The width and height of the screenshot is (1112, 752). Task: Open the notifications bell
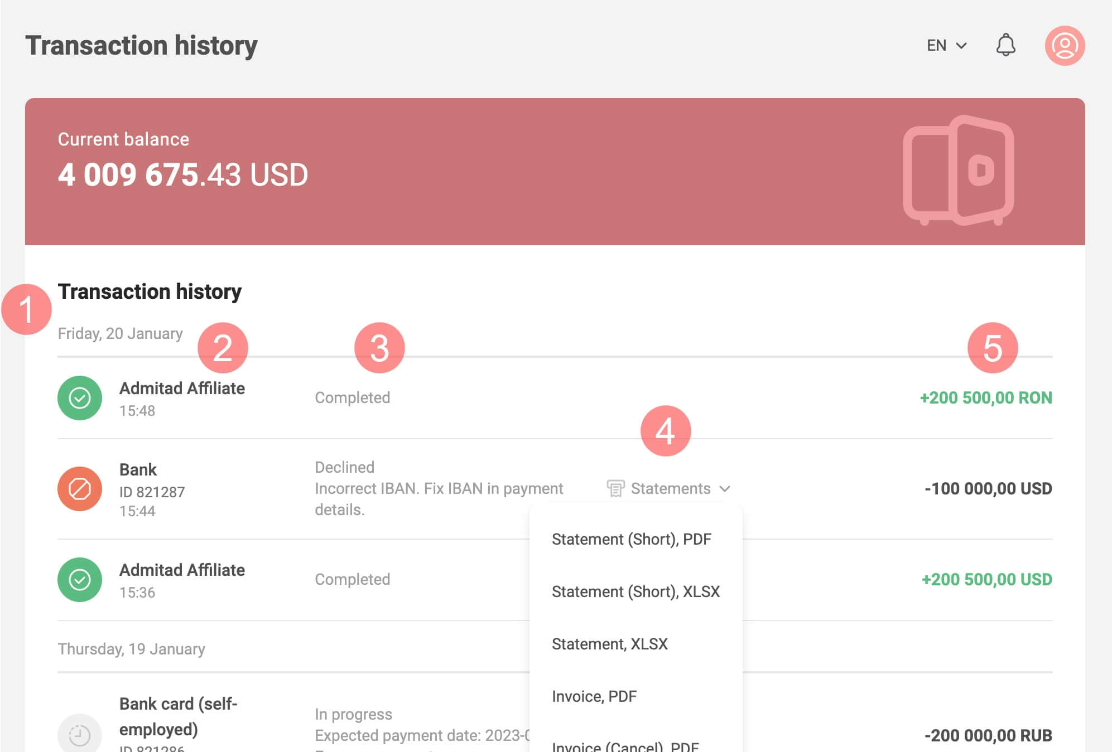click(1005, 45)
